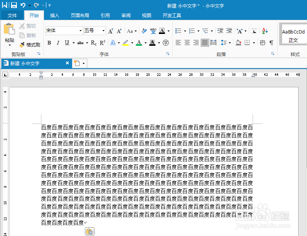Switch to the 开发工具 tab
The width and height of the screenshot is (307, 236).
tap(172, 15)
